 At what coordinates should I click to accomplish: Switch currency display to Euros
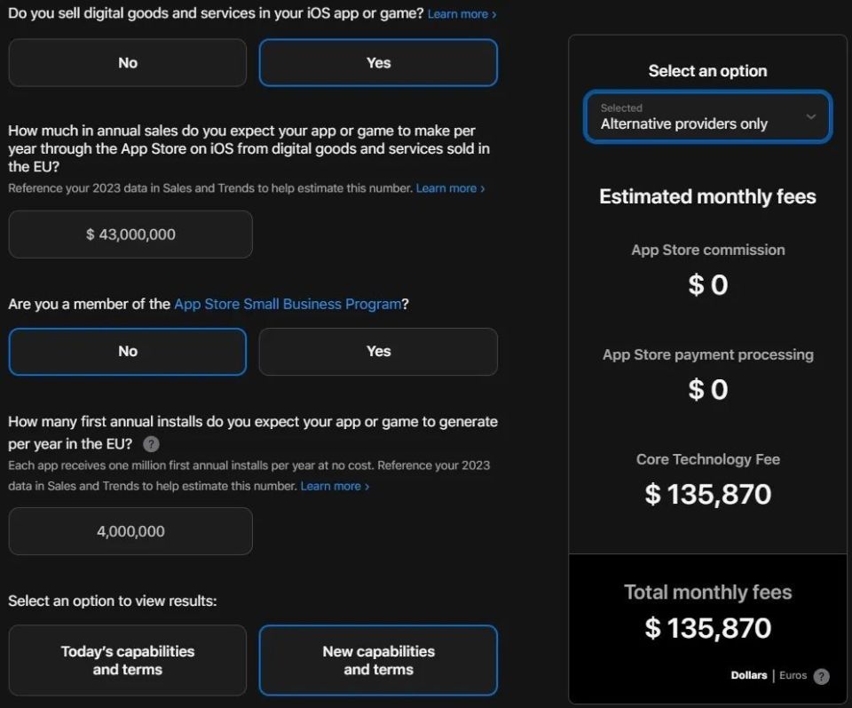[x=793, y=676]
